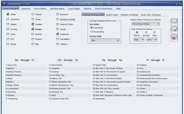Open the About MovieFinder tab
This screenshot has width=184, height=114.
[x=103, y=9]
